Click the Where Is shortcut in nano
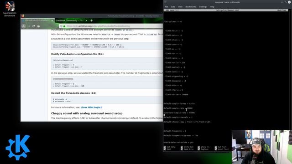Screen dimensions: 292x164 click(x=203, y=147)
